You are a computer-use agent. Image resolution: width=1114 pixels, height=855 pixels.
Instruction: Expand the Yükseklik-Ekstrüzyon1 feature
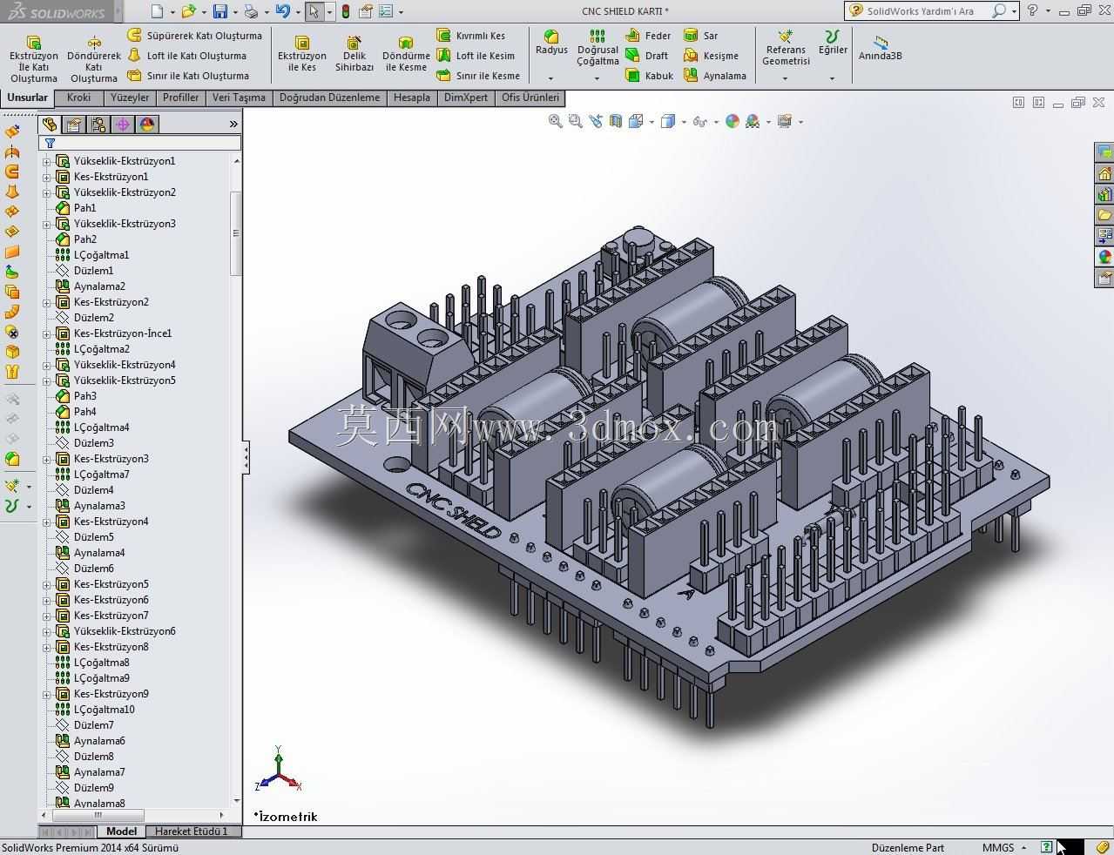[x=47, y=161]
